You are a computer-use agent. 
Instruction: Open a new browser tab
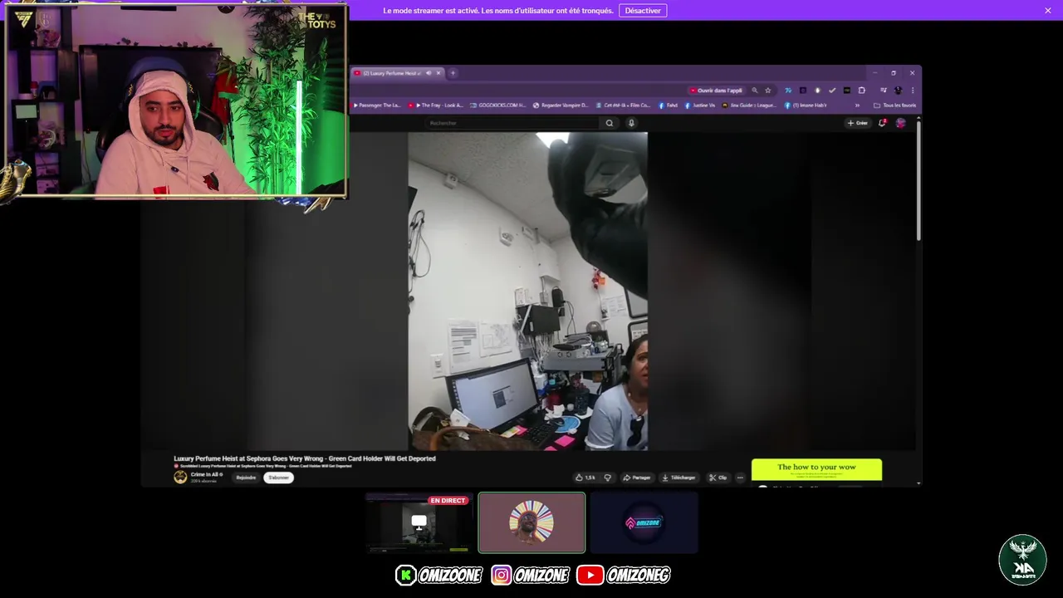click(x=453, y=73)
